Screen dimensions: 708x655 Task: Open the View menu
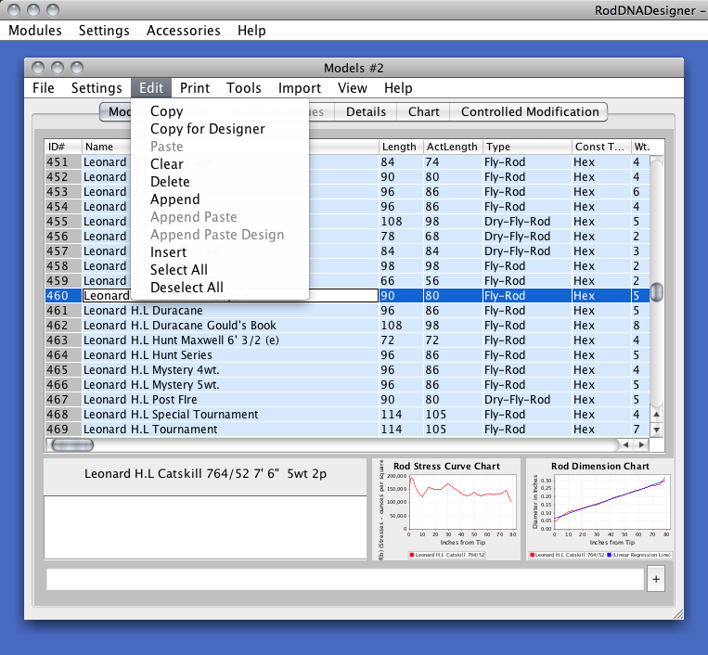pyautogui.click(x=353, y=87)
